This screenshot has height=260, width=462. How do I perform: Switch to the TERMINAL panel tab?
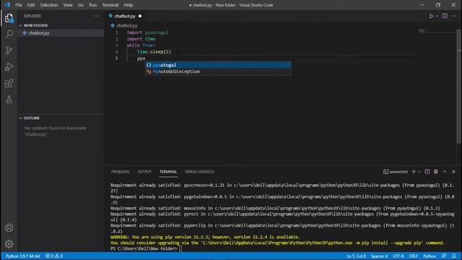coord(168,172)
